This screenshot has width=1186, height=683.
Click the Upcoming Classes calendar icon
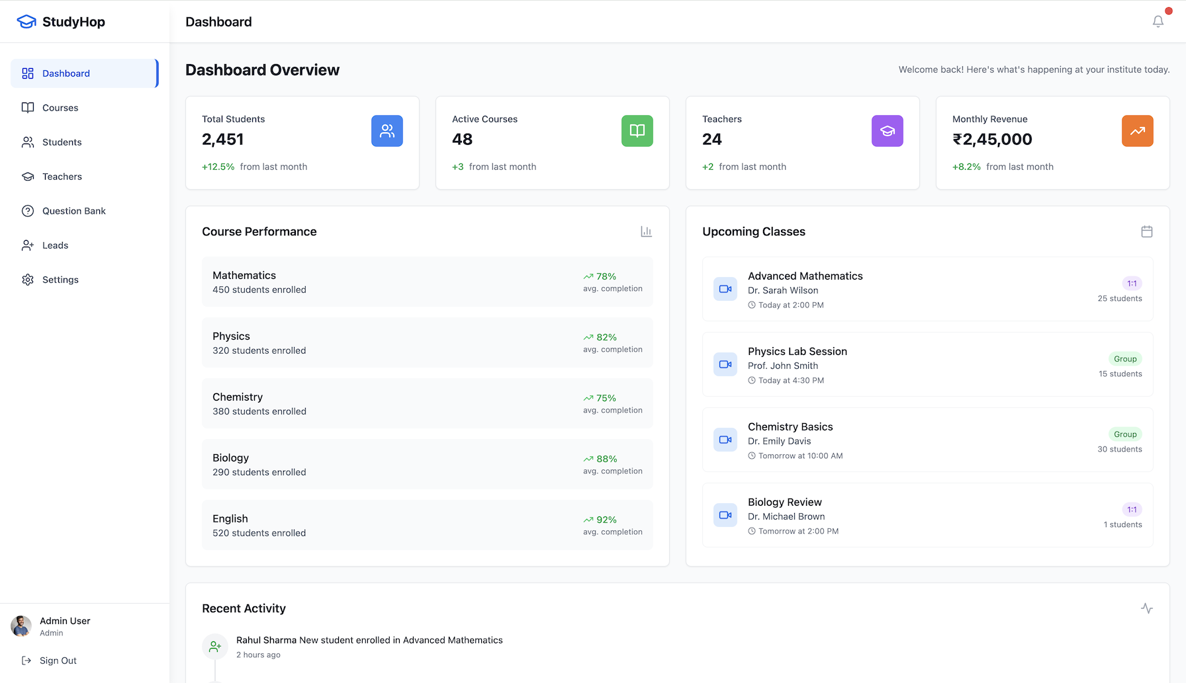[1146, 231]
